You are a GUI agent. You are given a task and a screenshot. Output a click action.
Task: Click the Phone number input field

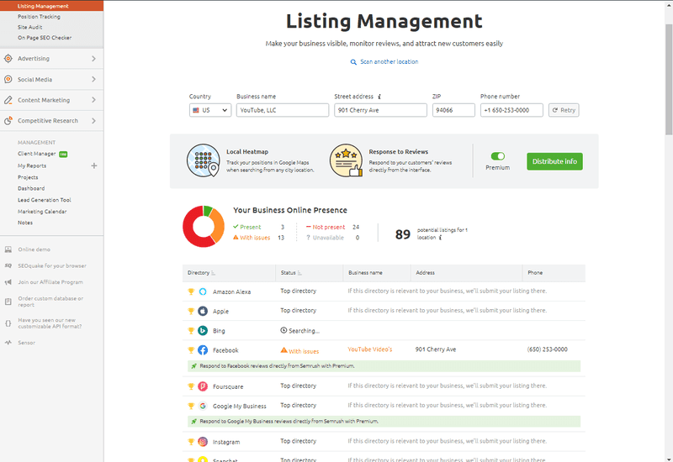pos(511,110)
